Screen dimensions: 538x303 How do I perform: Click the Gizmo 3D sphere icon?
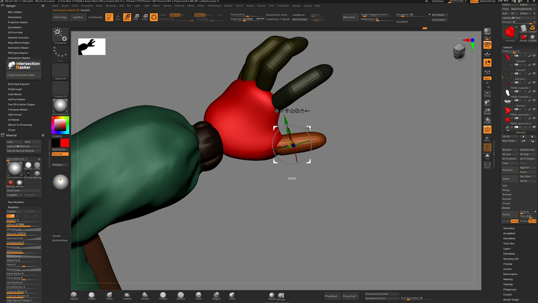[154, 17]
